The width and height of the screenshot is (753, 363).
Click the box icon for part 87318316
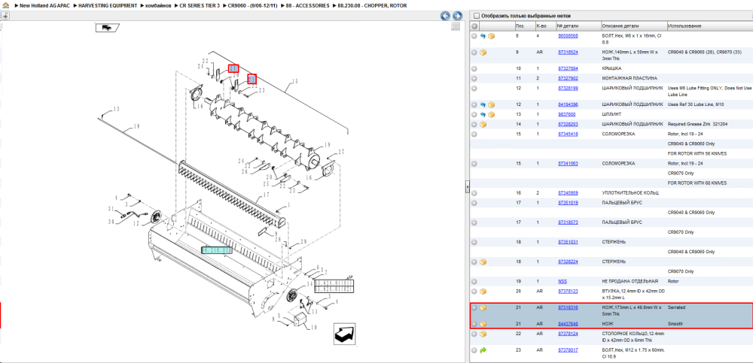tap(483, 307)
